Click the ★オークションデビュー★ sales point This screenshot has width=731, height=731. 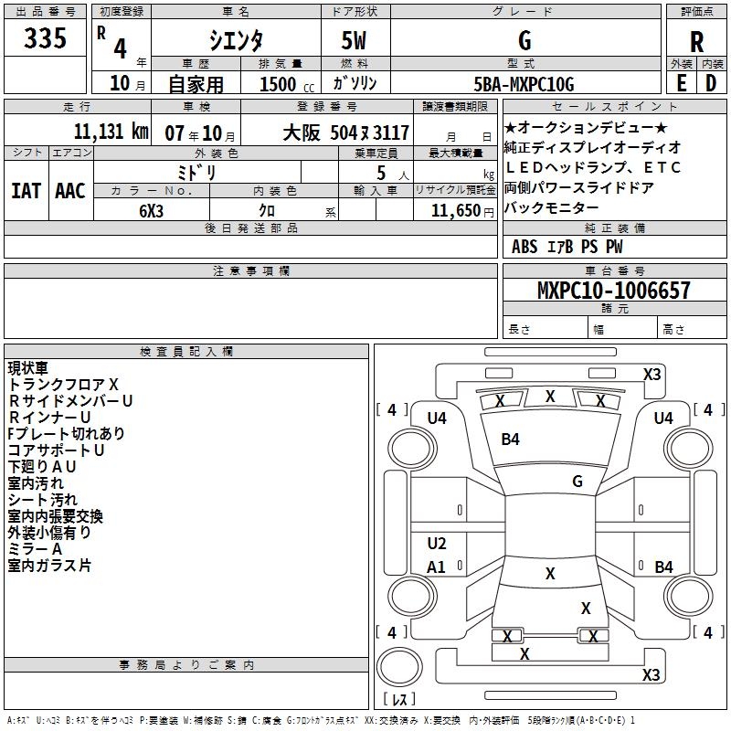[586, 127]
